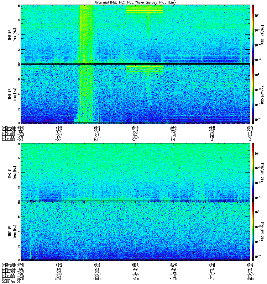The width and height of the screenshot is (267, 284).
Task: Click the 25.3 X_RE_GSE value above 0800
Action: coord(97,264)
